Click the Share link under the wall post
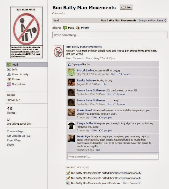This screenshot has width=169, height=189. click(x=89, y=58)
